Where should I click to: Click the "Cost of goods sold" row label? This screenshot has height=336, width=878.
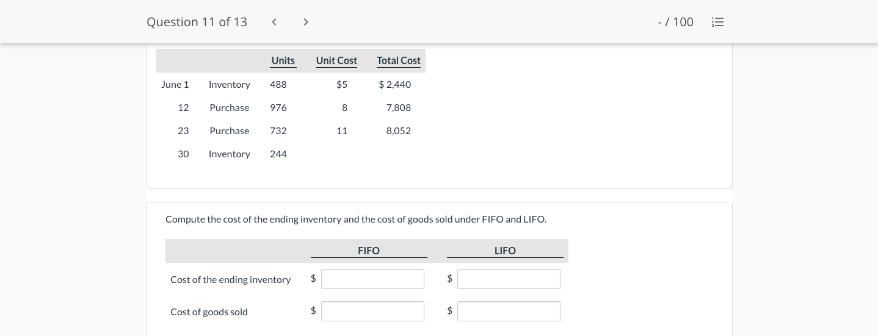(209, 312)
